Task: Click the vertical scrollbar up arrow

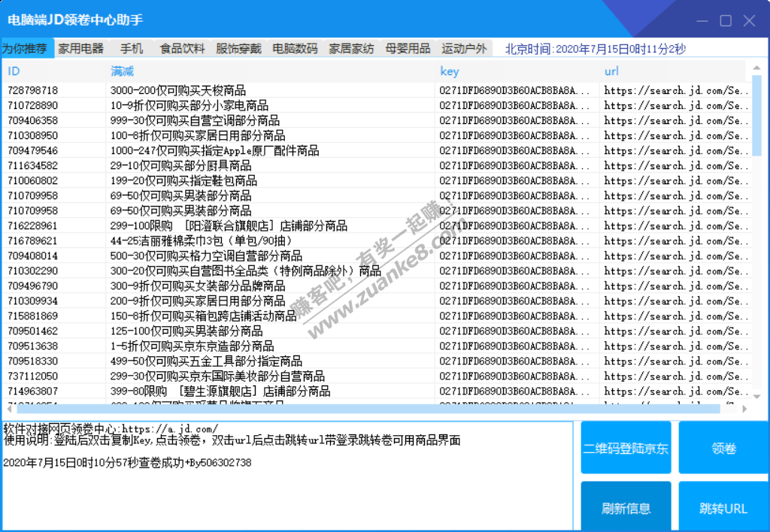Action: 756,68
